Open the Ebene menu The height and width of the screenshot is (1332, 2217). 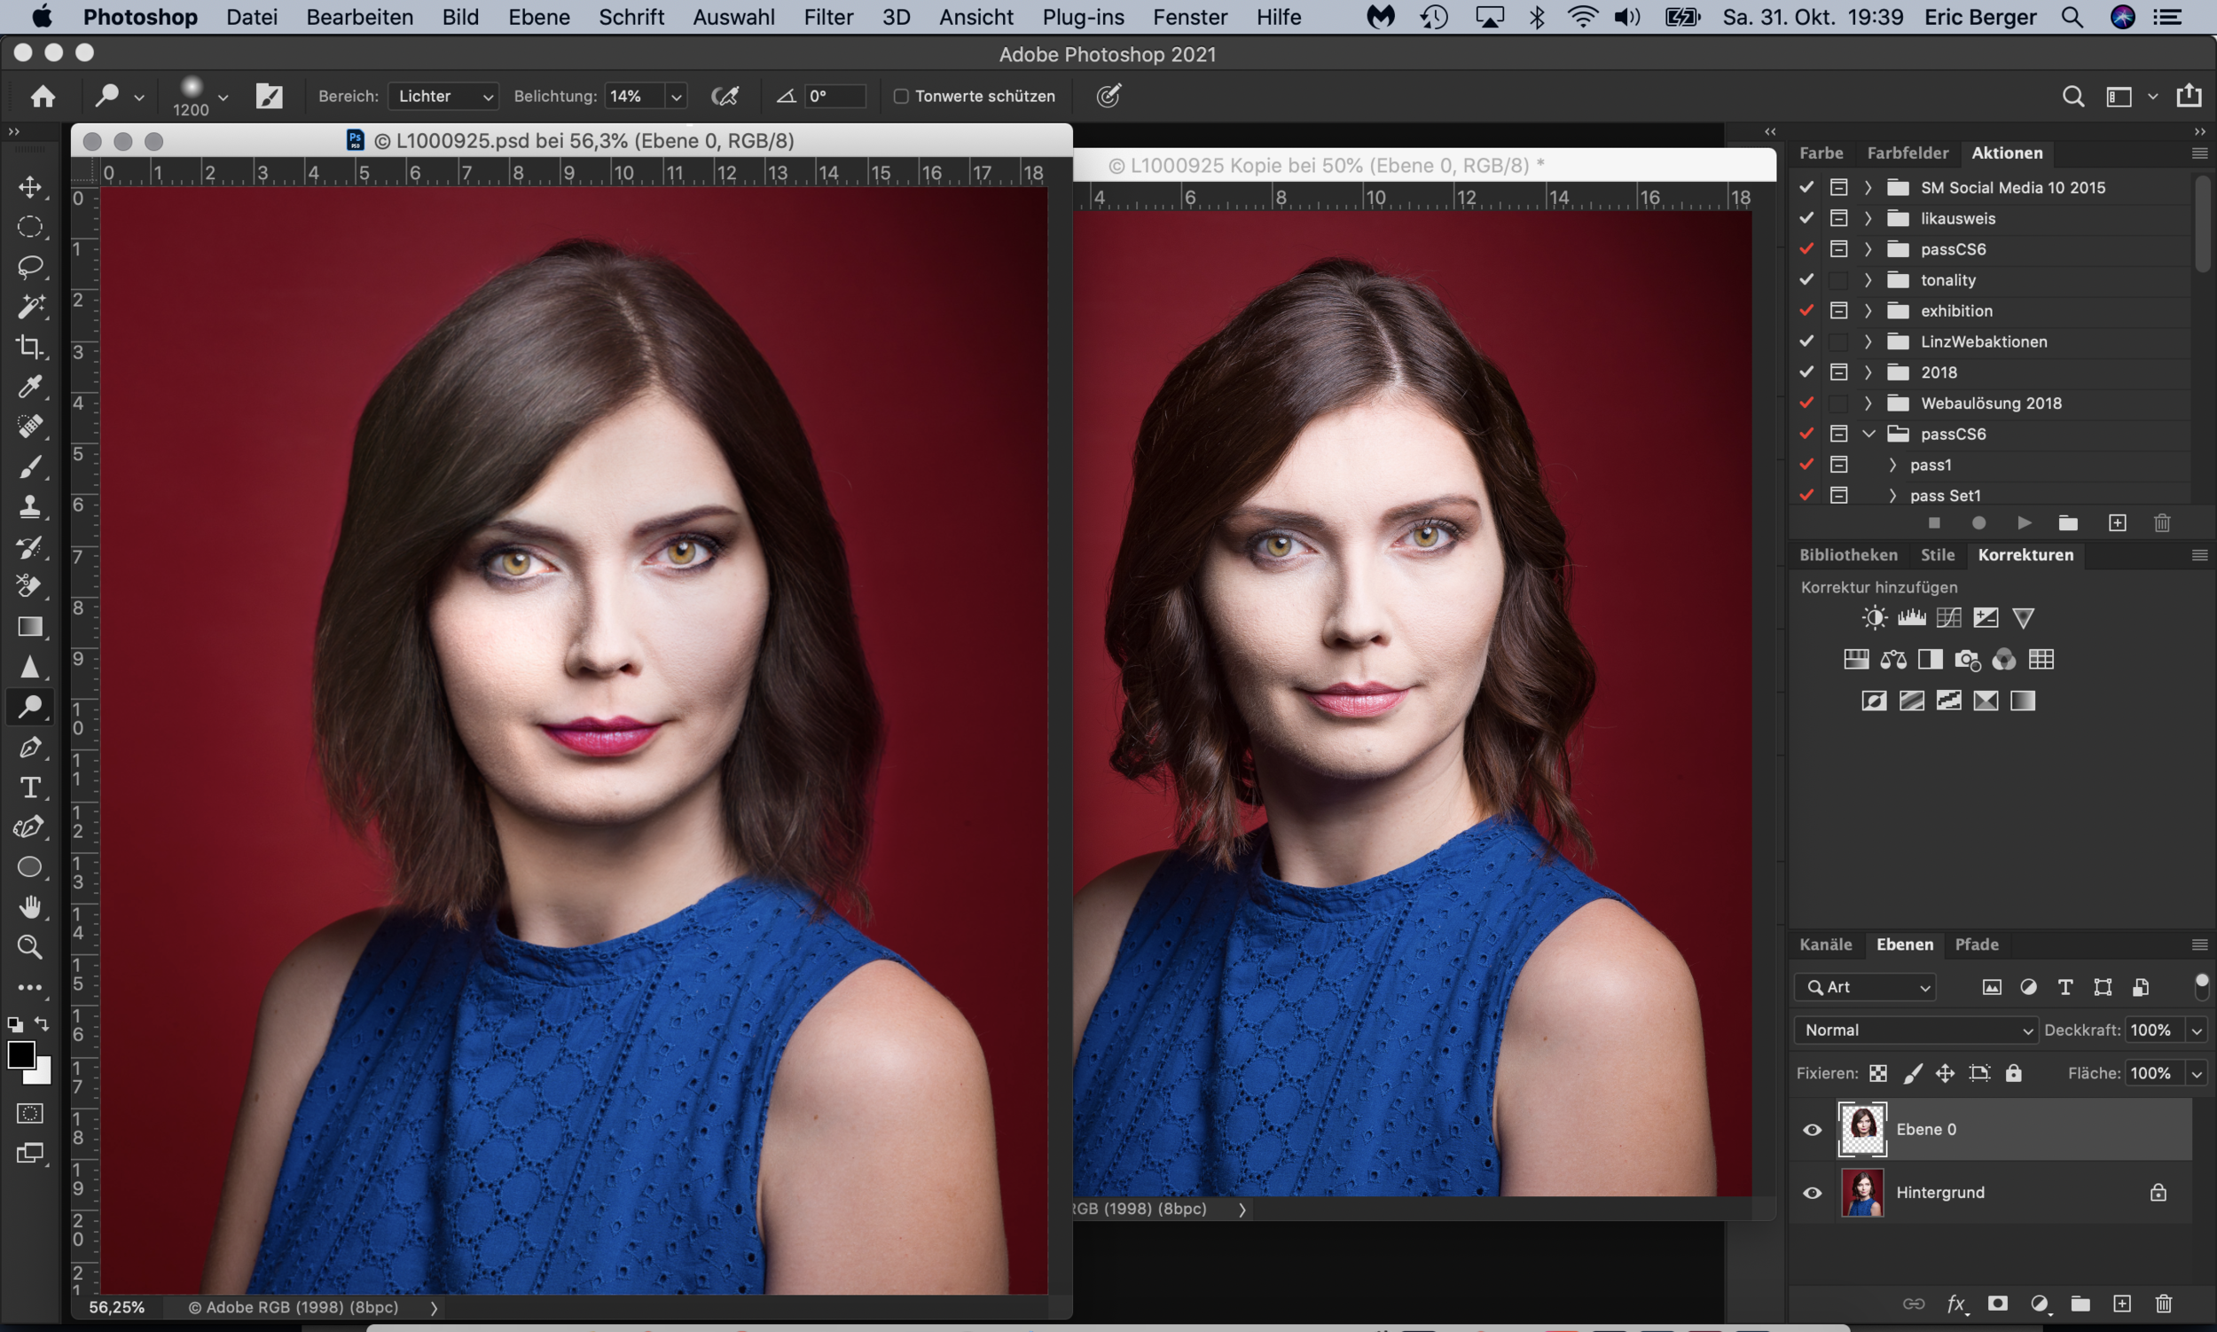click(538, 17)
